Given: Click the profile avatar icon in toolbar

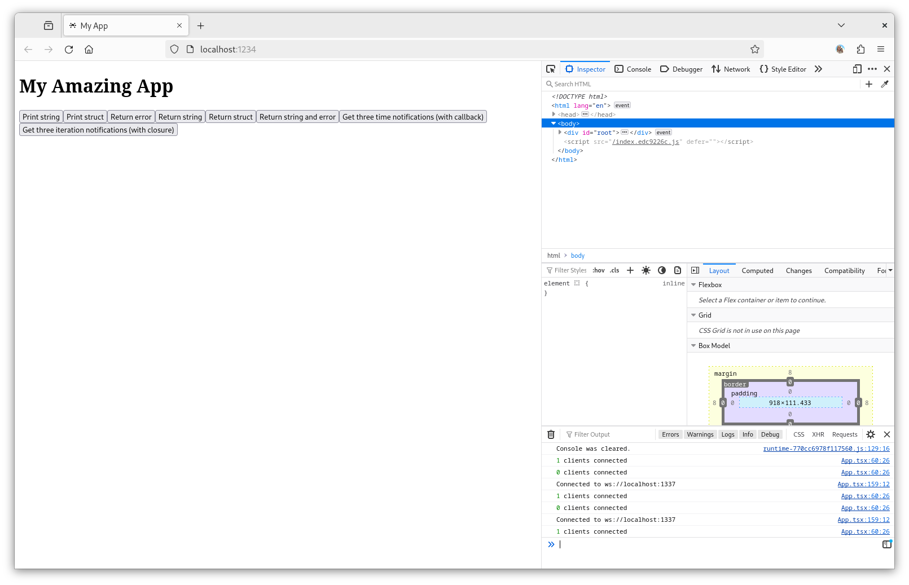Looking at the screenshot, I should pos(840,49).
